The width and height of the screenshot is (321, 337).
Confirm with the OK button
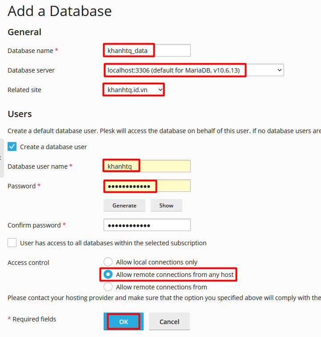124,321
